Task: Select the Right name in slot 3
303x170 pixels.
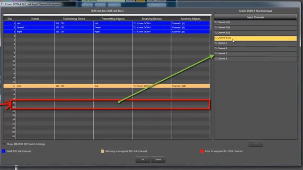Action: (x=35, y=32)
